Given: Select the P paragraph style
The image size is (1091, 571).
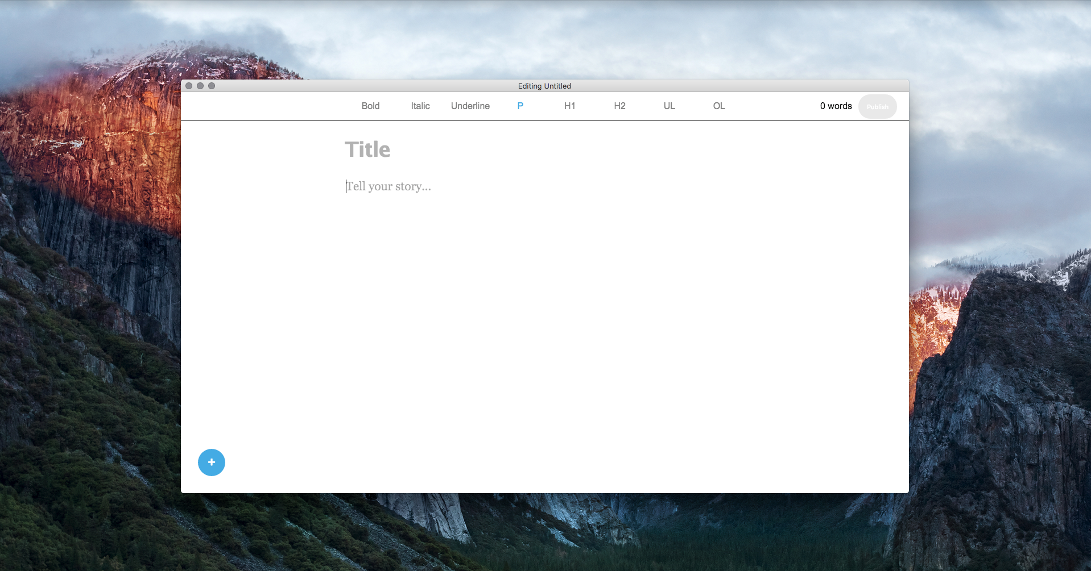Looking at the screenshot, I should pos(520,106).
